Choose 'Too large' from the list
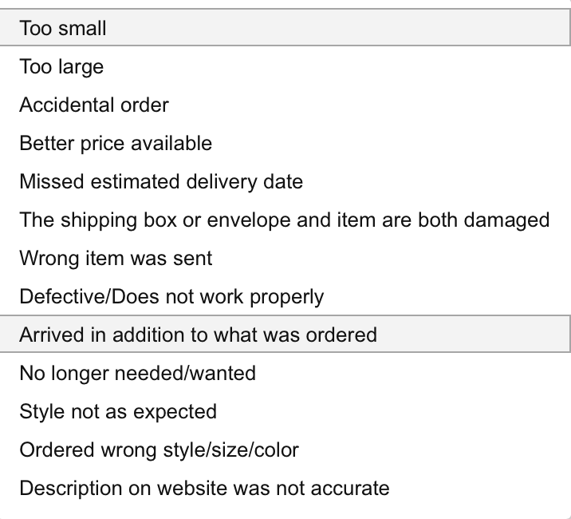571x519 pixels. (x=62, y=67)
